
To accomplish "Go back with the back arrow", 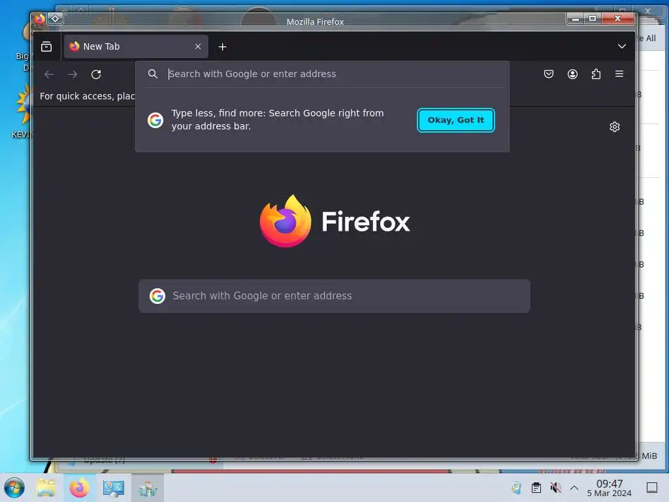I will click(49, 75).
